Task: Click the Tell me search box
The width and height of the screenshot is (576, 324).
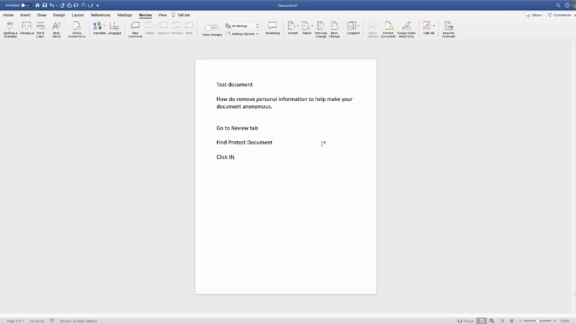Action: coord(181,15)
